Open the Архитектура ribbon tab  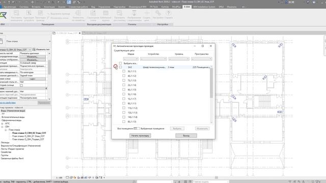tap(10, 7)
